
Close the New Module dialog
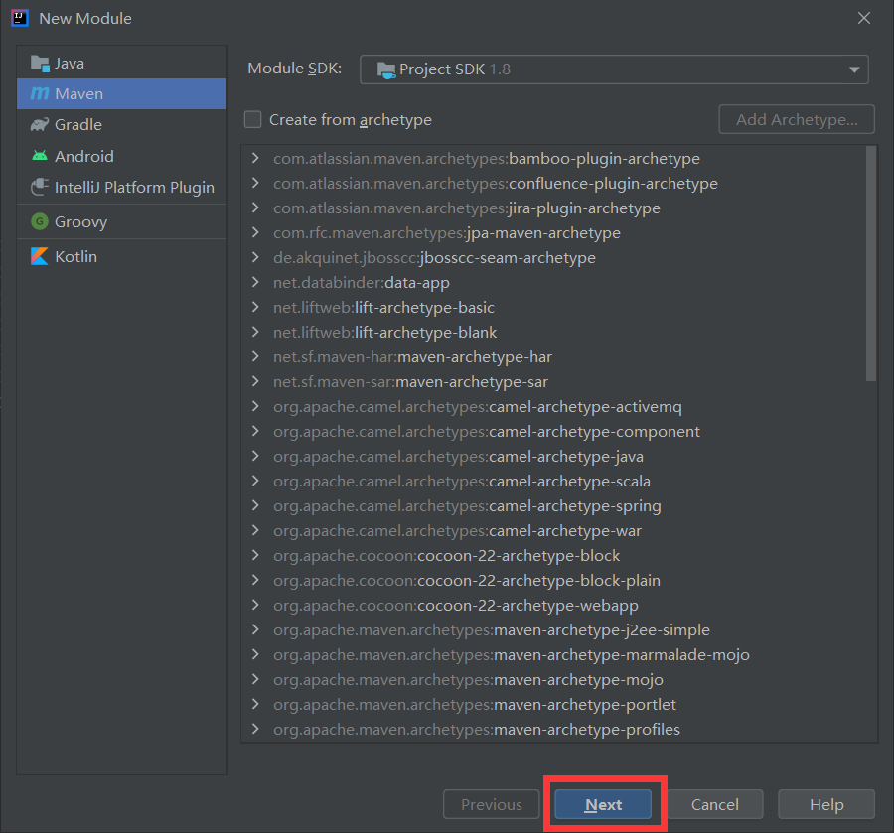pos(864,18)
